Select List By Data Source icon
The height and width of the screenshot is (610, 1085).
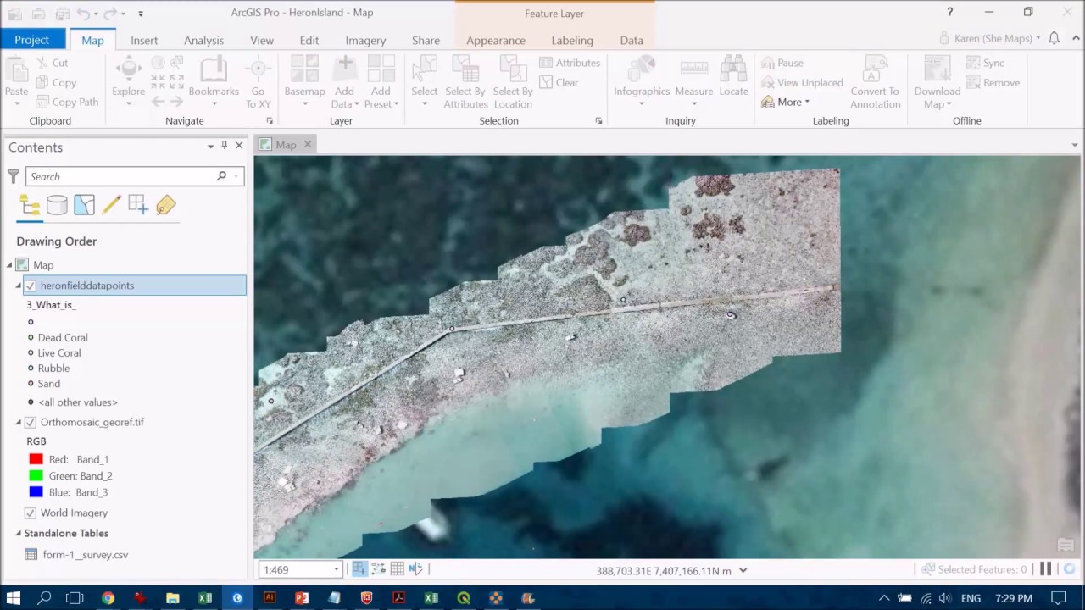pyautogui.click(x=57, y=205)
